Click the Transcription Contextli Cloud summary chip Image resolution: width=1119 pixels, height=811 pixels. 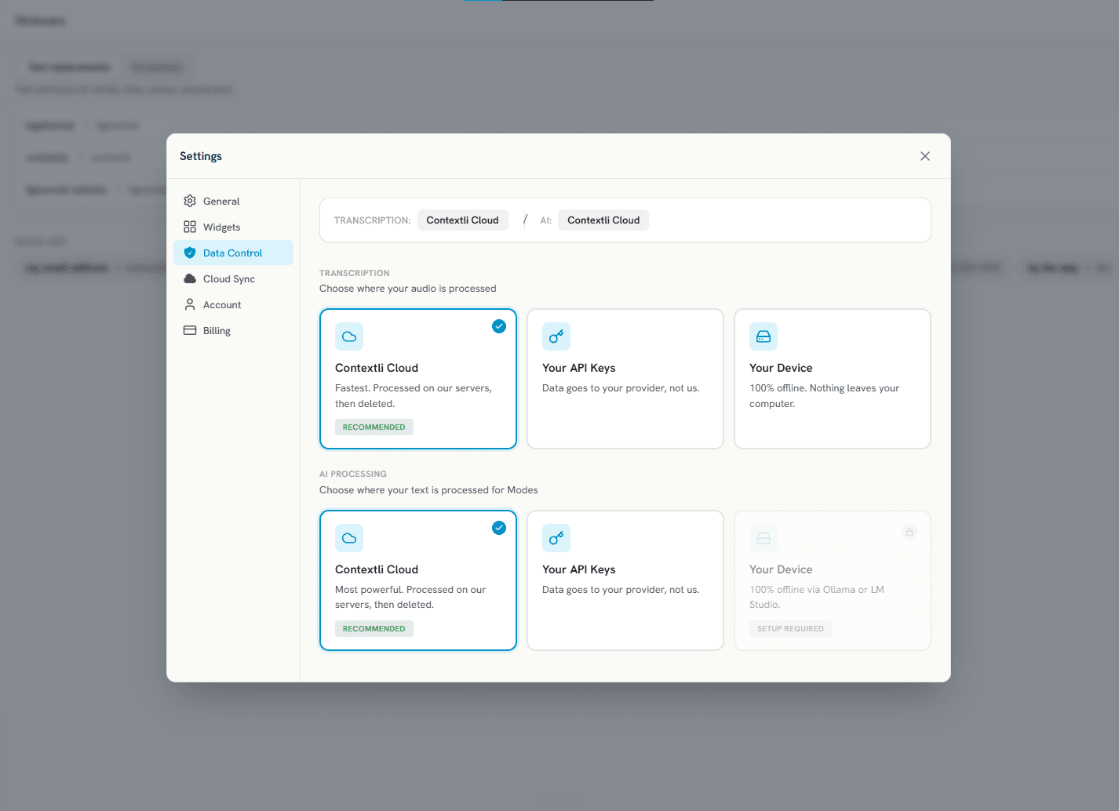(x=463, y=220)
